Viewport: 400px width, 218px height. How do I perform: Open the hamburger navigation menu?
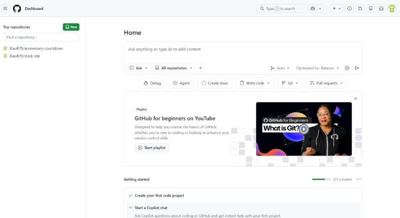tap(5, 8)
